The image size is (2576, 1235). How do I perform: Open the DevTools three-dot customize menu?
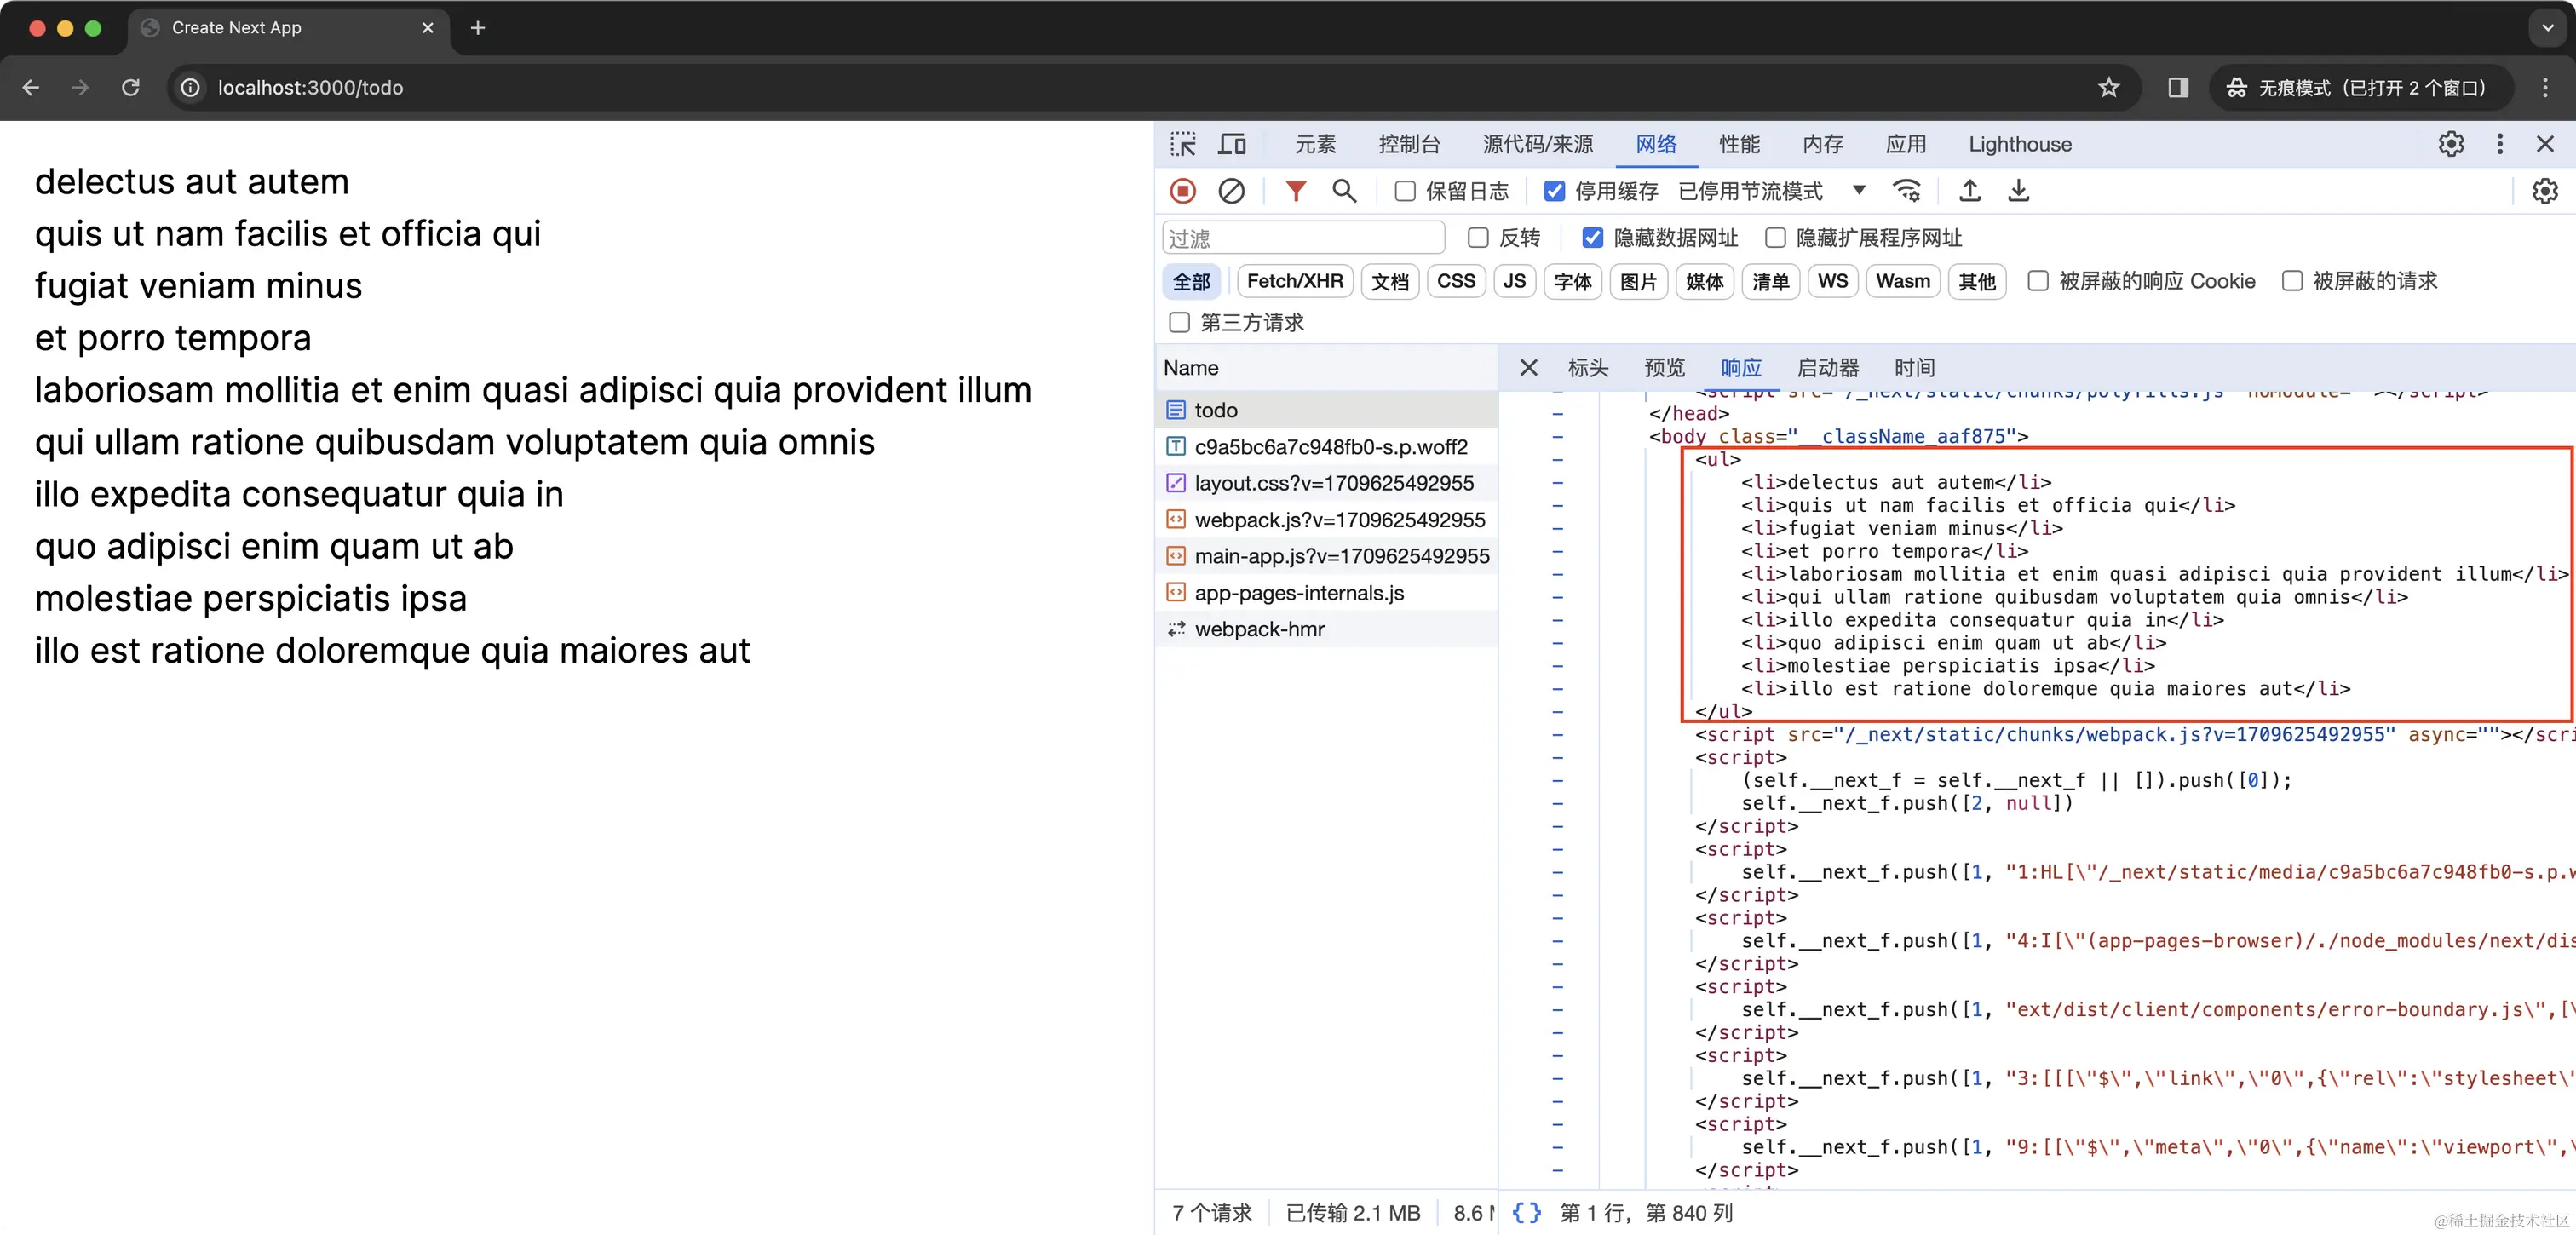(x=2499, y=144)
